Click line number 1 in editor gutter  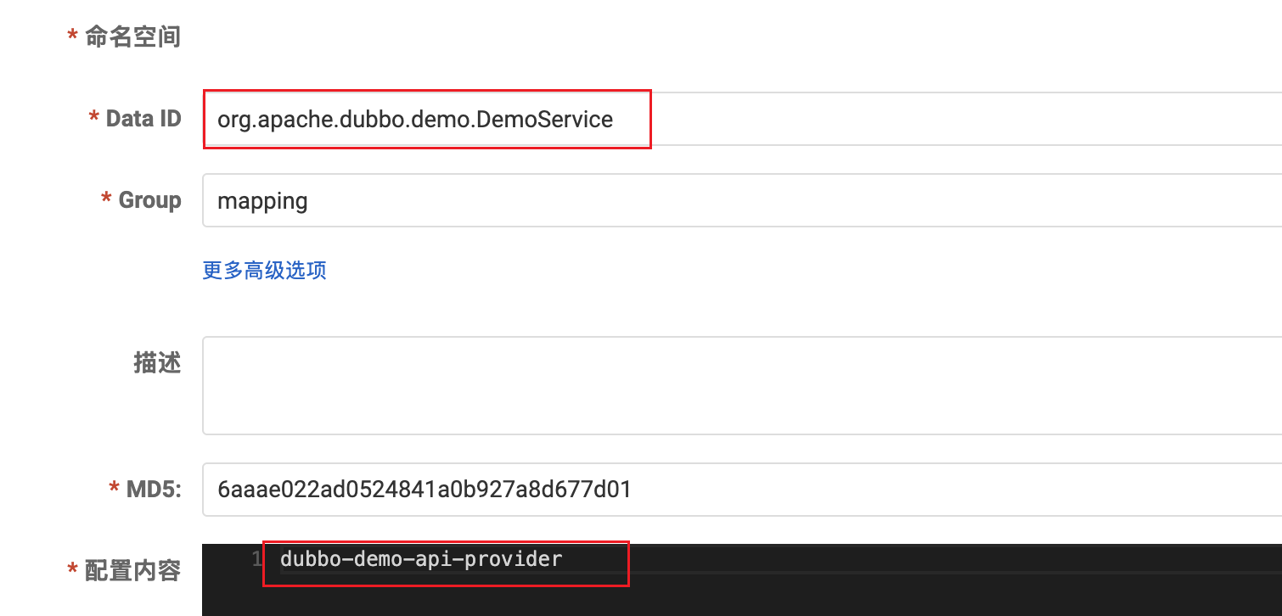257,560
